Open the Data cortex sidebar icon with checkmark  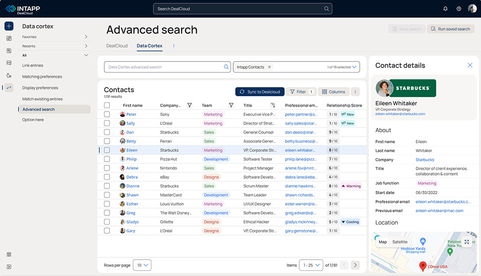click(9, 88)
